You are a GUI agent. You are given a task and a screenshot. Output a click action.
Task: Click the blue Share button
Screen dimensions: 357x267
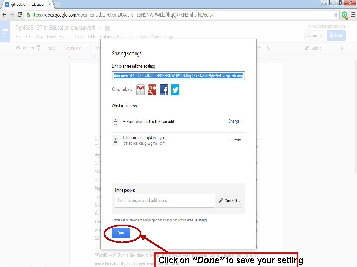coord(336,35)
